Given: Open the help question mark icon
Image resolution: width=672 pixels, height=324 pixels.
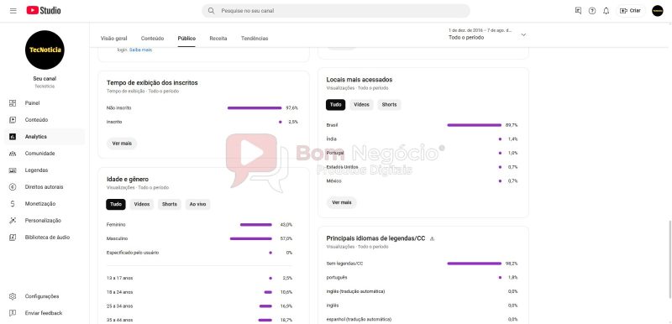Looking at the screenshot, I should [592, 11].
